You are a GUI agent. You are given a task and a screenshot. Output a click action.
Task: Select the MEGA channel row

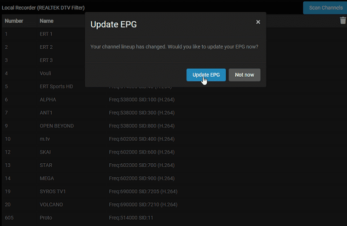point(173,178)
